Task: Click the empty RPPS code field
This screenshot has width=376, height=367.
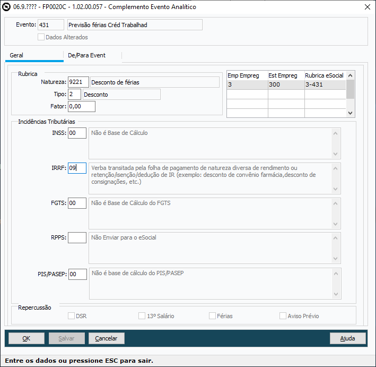Action: 77,237
